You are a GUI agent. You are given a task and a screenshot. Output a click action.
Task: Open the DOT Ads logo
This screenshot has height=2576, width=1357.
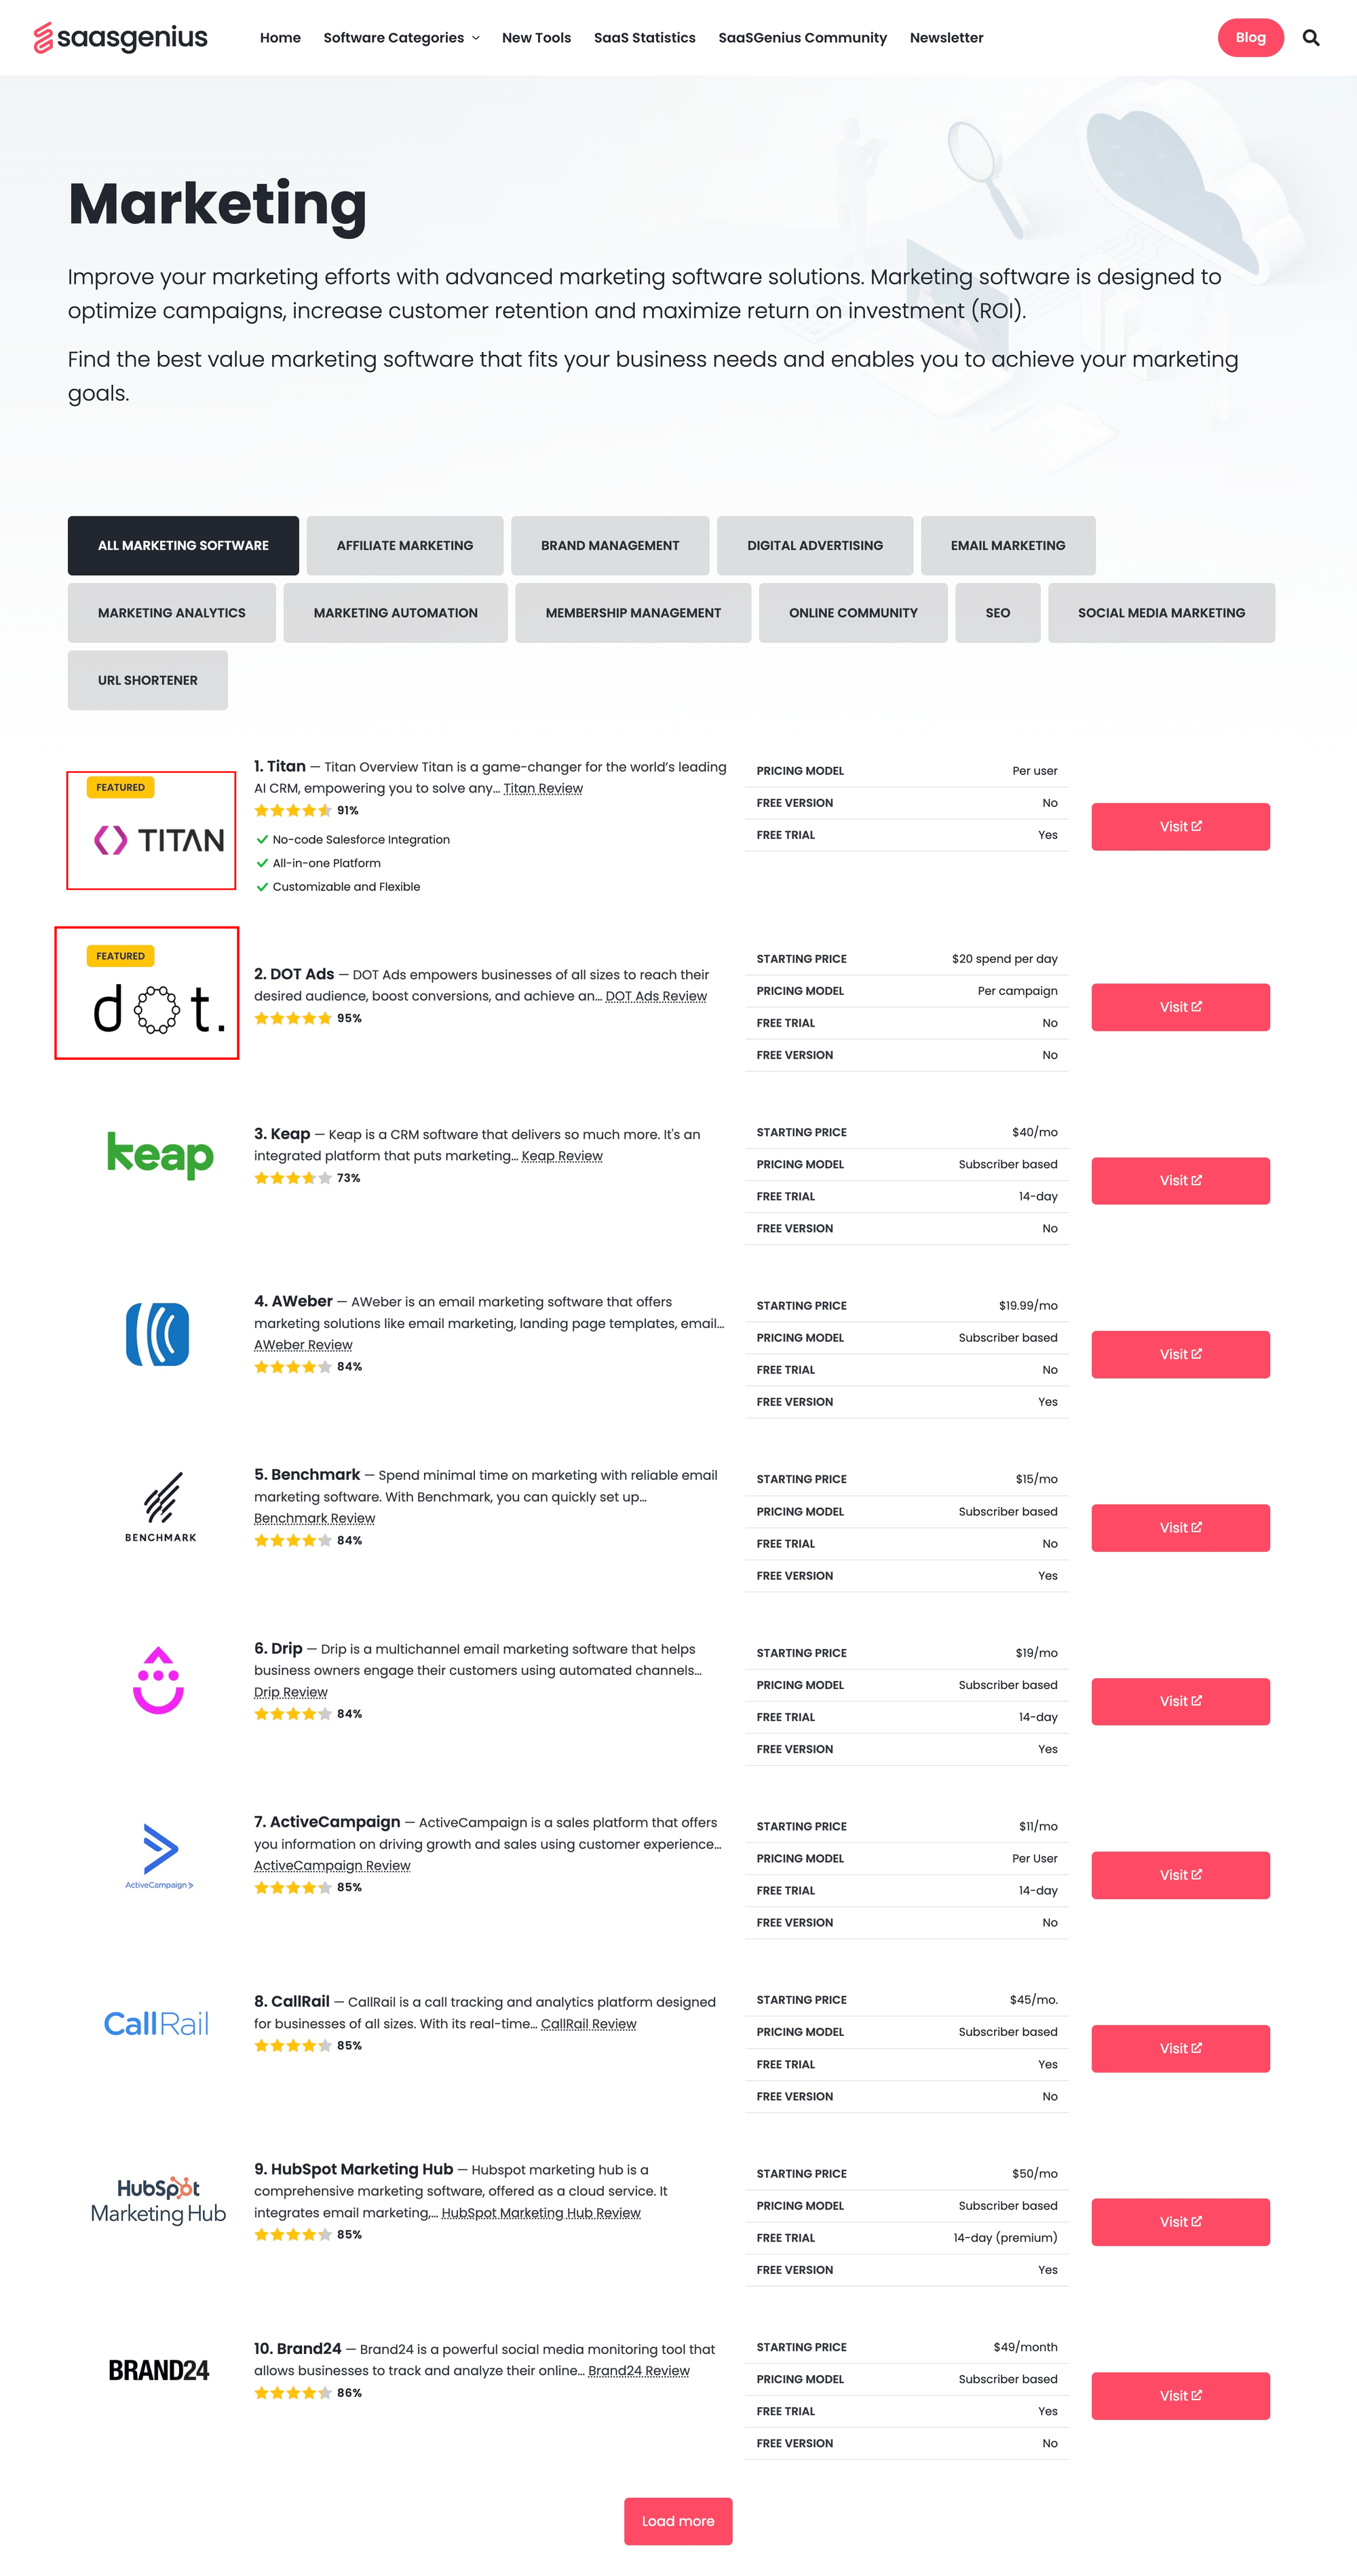tap(147, 992)
